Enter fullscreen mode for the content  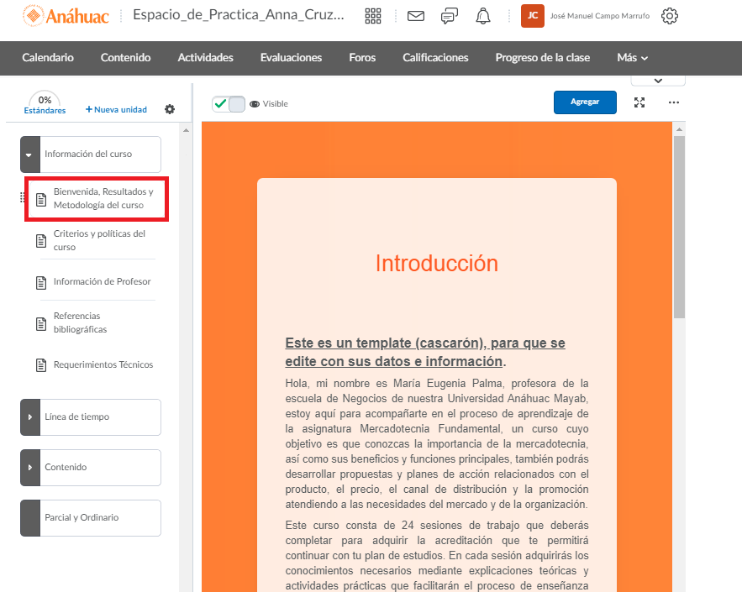639,102
